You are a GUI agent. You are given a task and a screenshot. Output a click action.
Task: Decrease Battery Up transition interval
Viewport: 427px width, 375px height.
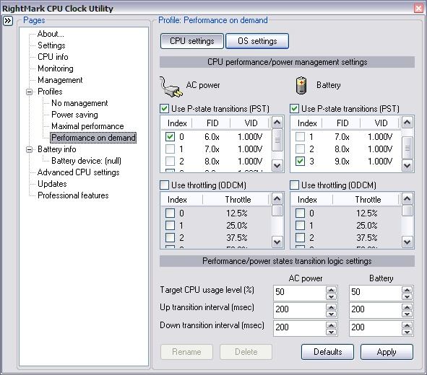click(x=407, y=314)
